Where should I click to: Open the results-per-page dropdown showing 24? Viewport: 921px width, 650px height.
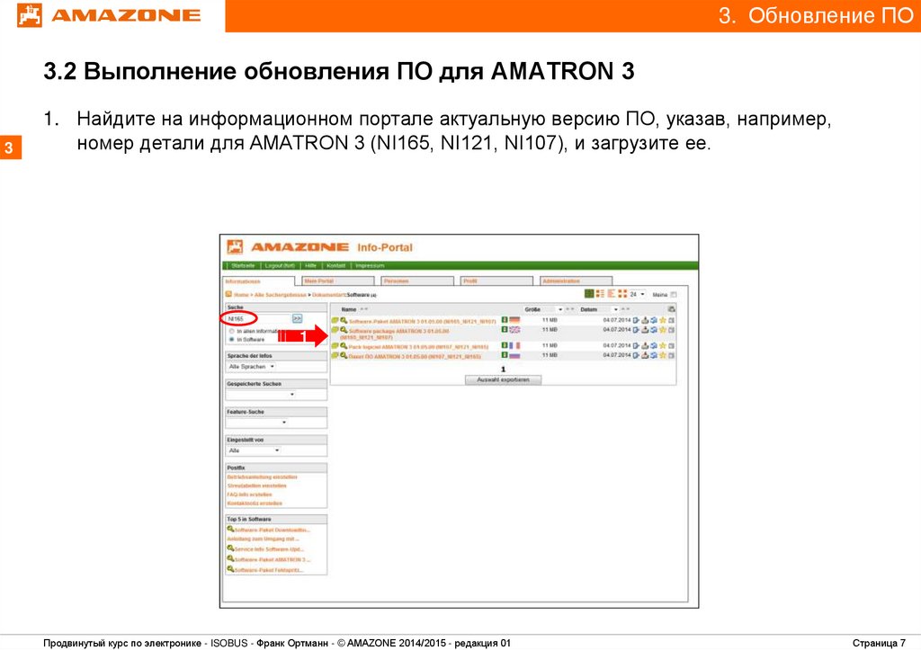(638, 294)
